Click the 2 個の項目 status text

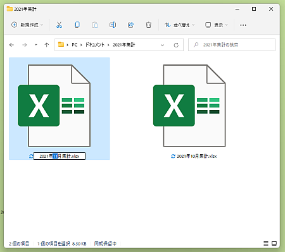[19, 244]
